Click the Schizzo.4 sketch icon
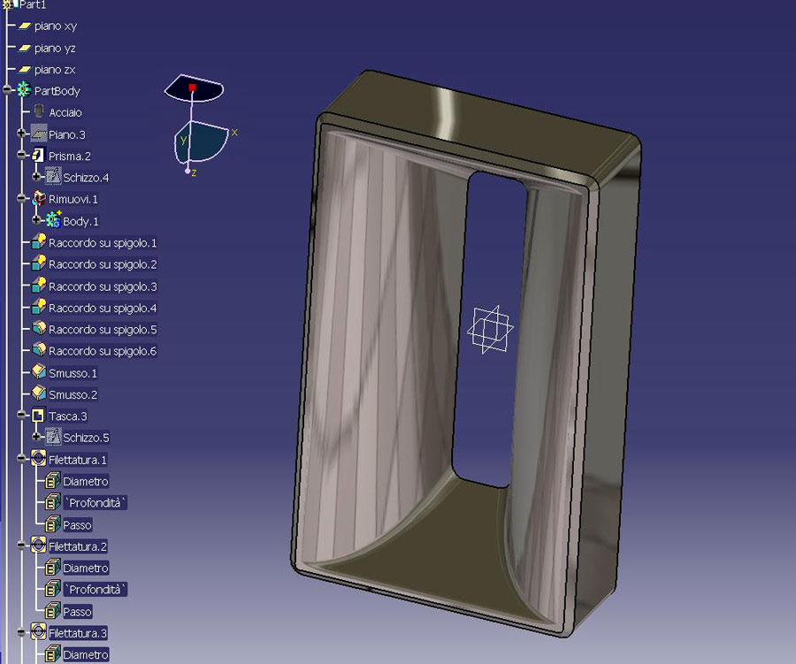 [53, 176]
